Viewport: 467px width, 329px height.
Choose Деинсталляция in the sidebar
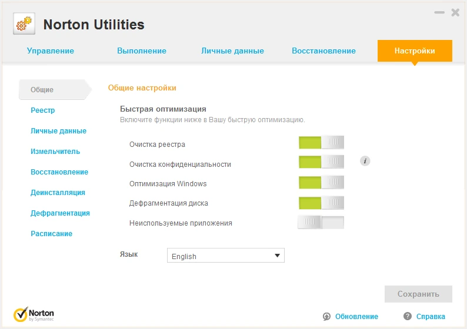(58, 193)
